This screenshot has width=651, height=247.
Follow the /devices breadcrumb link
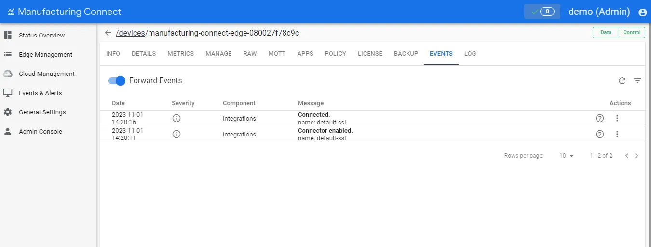coord(131,33)
